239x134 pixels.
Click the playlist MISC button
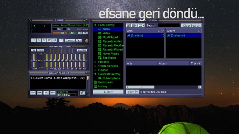[53, 93]
